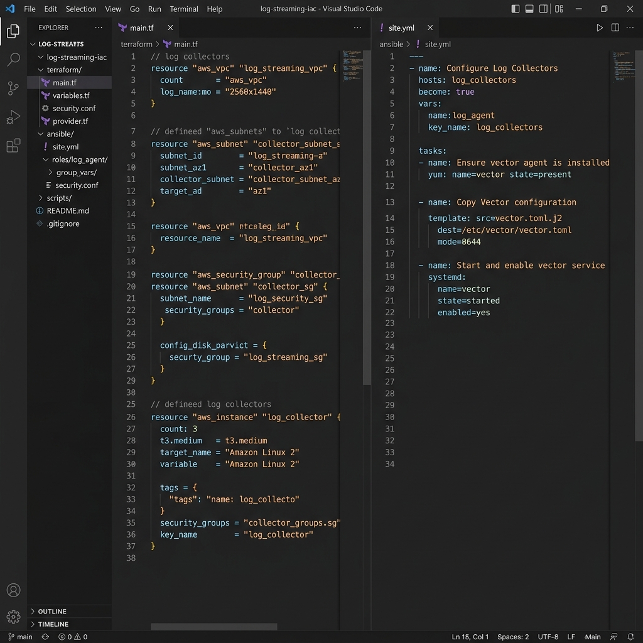Change indentation via Spaces: 2
Viewport: 643px width, 643px height.
tap(513, 637)
